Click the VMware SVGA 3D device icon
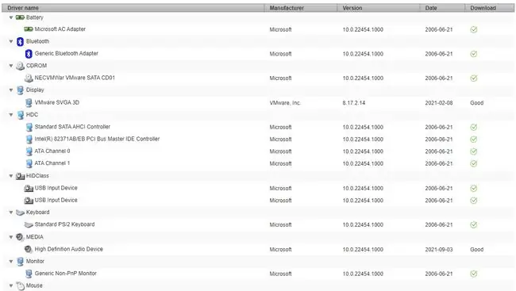The height and width of the screenshot is (291, 516). tap(29, 102)
